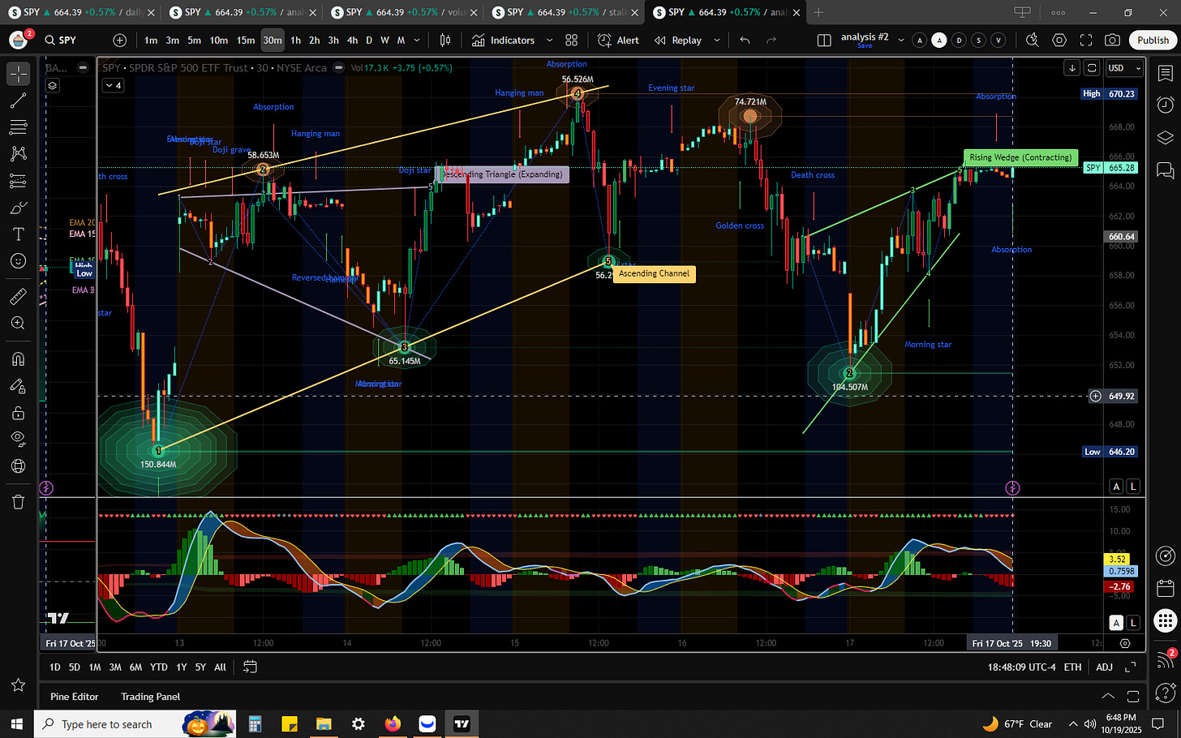Toggle ADJ adjusted data setting

[1104, 667]
